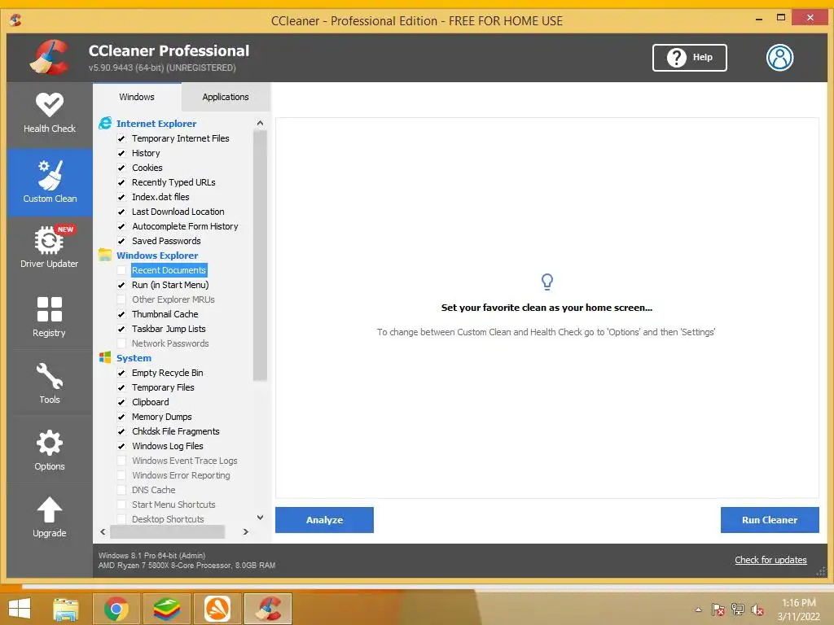Viewport: 834px width, 625px height.
Task: Click the vertical scrollbar thumb
Action: pyautogui.click(x=260, y=256)
